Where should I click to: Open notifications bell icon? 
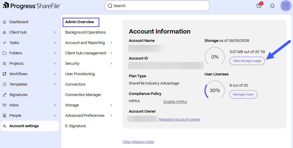tap(272, 6)
